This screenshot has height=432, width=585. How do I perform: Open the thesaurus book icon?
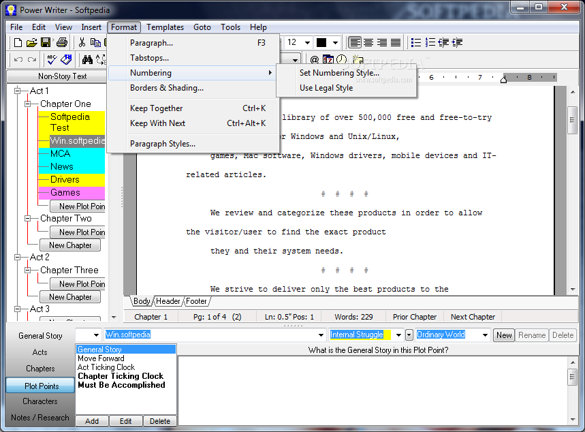(x=66, y=59)
